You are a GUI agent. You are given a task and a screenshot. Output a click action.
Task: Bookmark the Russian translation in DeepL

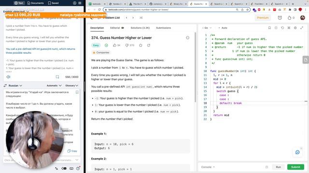[x=77, y=92]
